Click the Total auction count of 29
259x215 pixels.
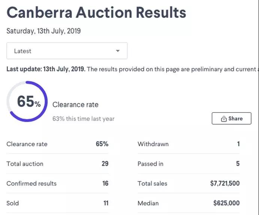[105, 163]
